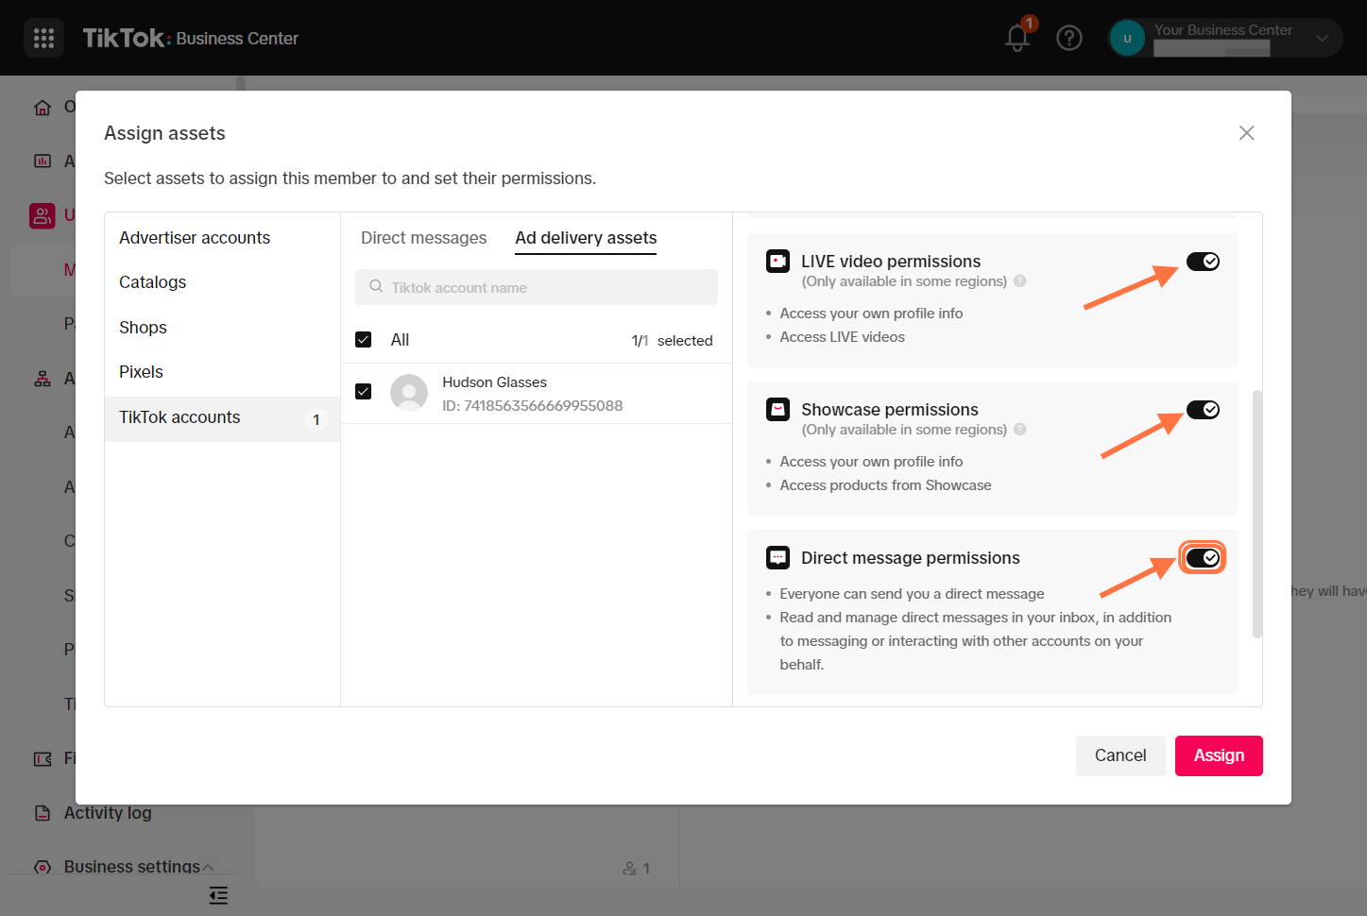Click the Assign button
The width and height of the screenshot is (1367, 916).
pyautogui.click(x=1218, y=755)
